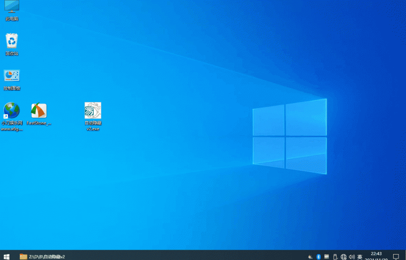Open the taskbar clock calendar flyout
Screen dimensions: 406x260
(x=375, y=256)
